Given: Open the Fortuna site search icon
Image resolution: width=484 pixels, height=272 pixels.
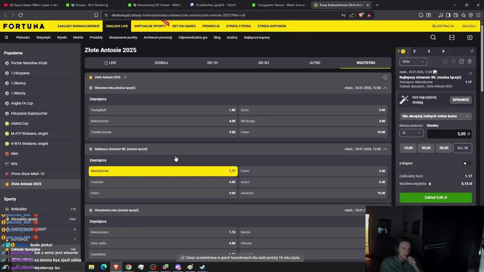Looking at the screenshot, I should pos(433,37).
